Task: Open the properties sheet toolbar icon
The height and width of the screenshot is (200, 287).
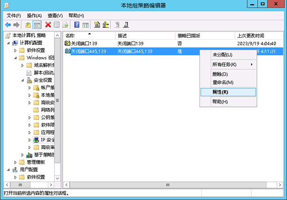Action: click(57, 25)
